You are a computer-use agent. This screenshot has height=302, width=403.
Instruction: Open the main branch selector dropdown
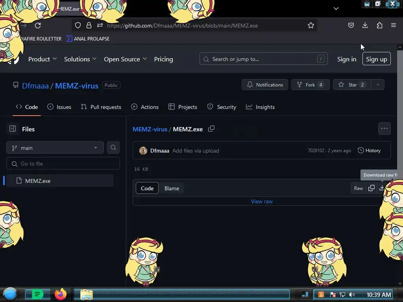click(x=55, y=148)
